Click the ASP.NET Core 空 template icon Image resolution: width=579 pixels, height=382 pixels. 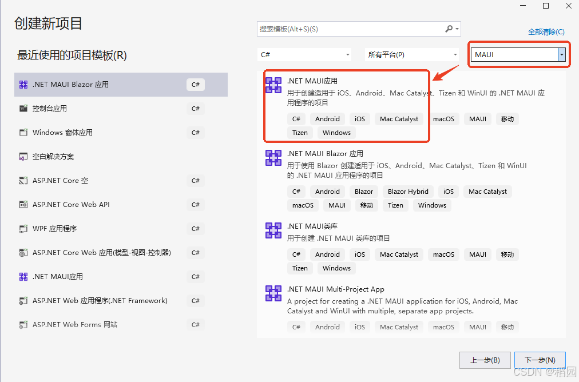tap(23, 181)
